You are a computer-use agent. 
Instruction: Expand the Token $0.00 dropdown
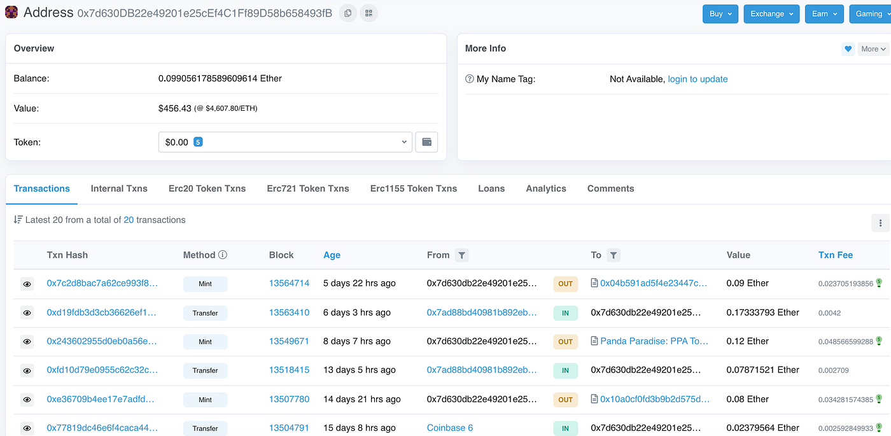point(285,142)
